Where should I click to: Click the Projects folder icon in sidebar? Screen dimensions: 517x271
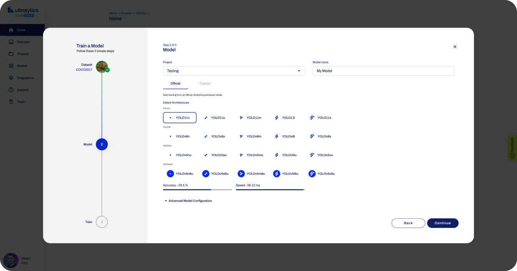tap(11, 54)
